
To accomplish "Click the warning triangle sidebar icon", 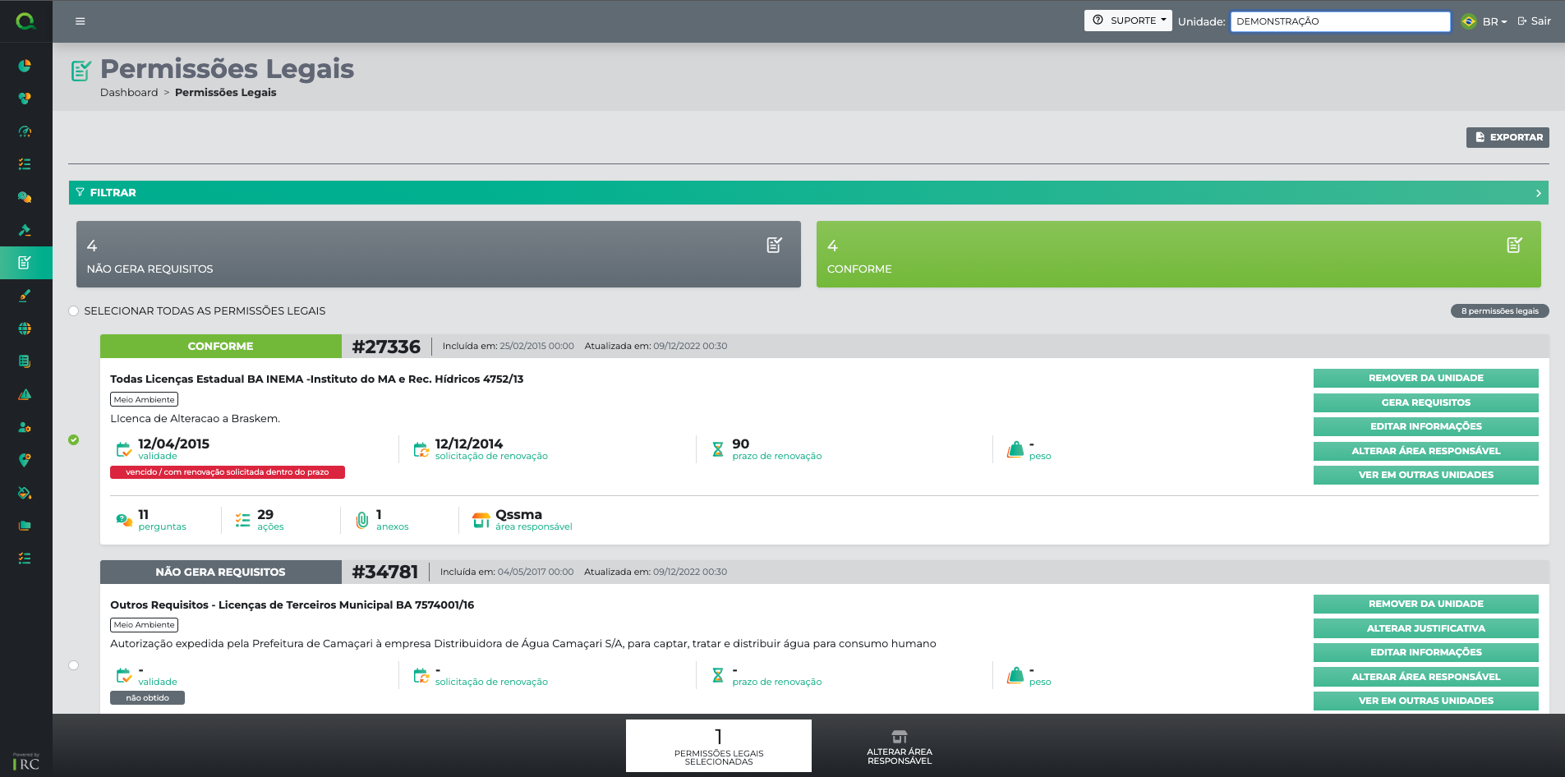I will point(25,394).
